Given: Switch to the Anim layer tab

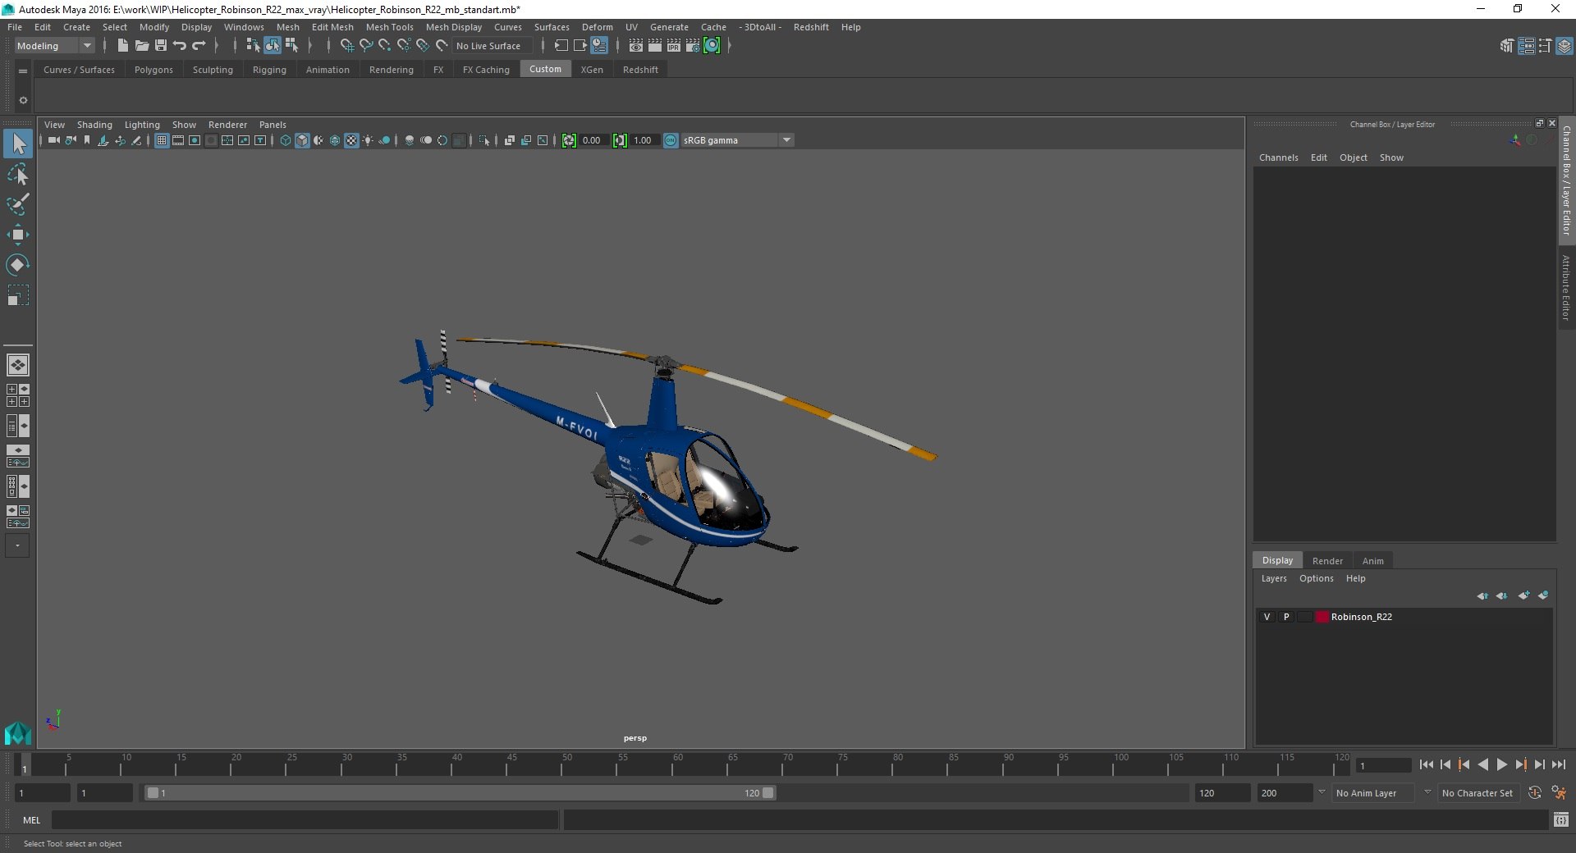Looking at the screenshot, I should pos(1372,561).
